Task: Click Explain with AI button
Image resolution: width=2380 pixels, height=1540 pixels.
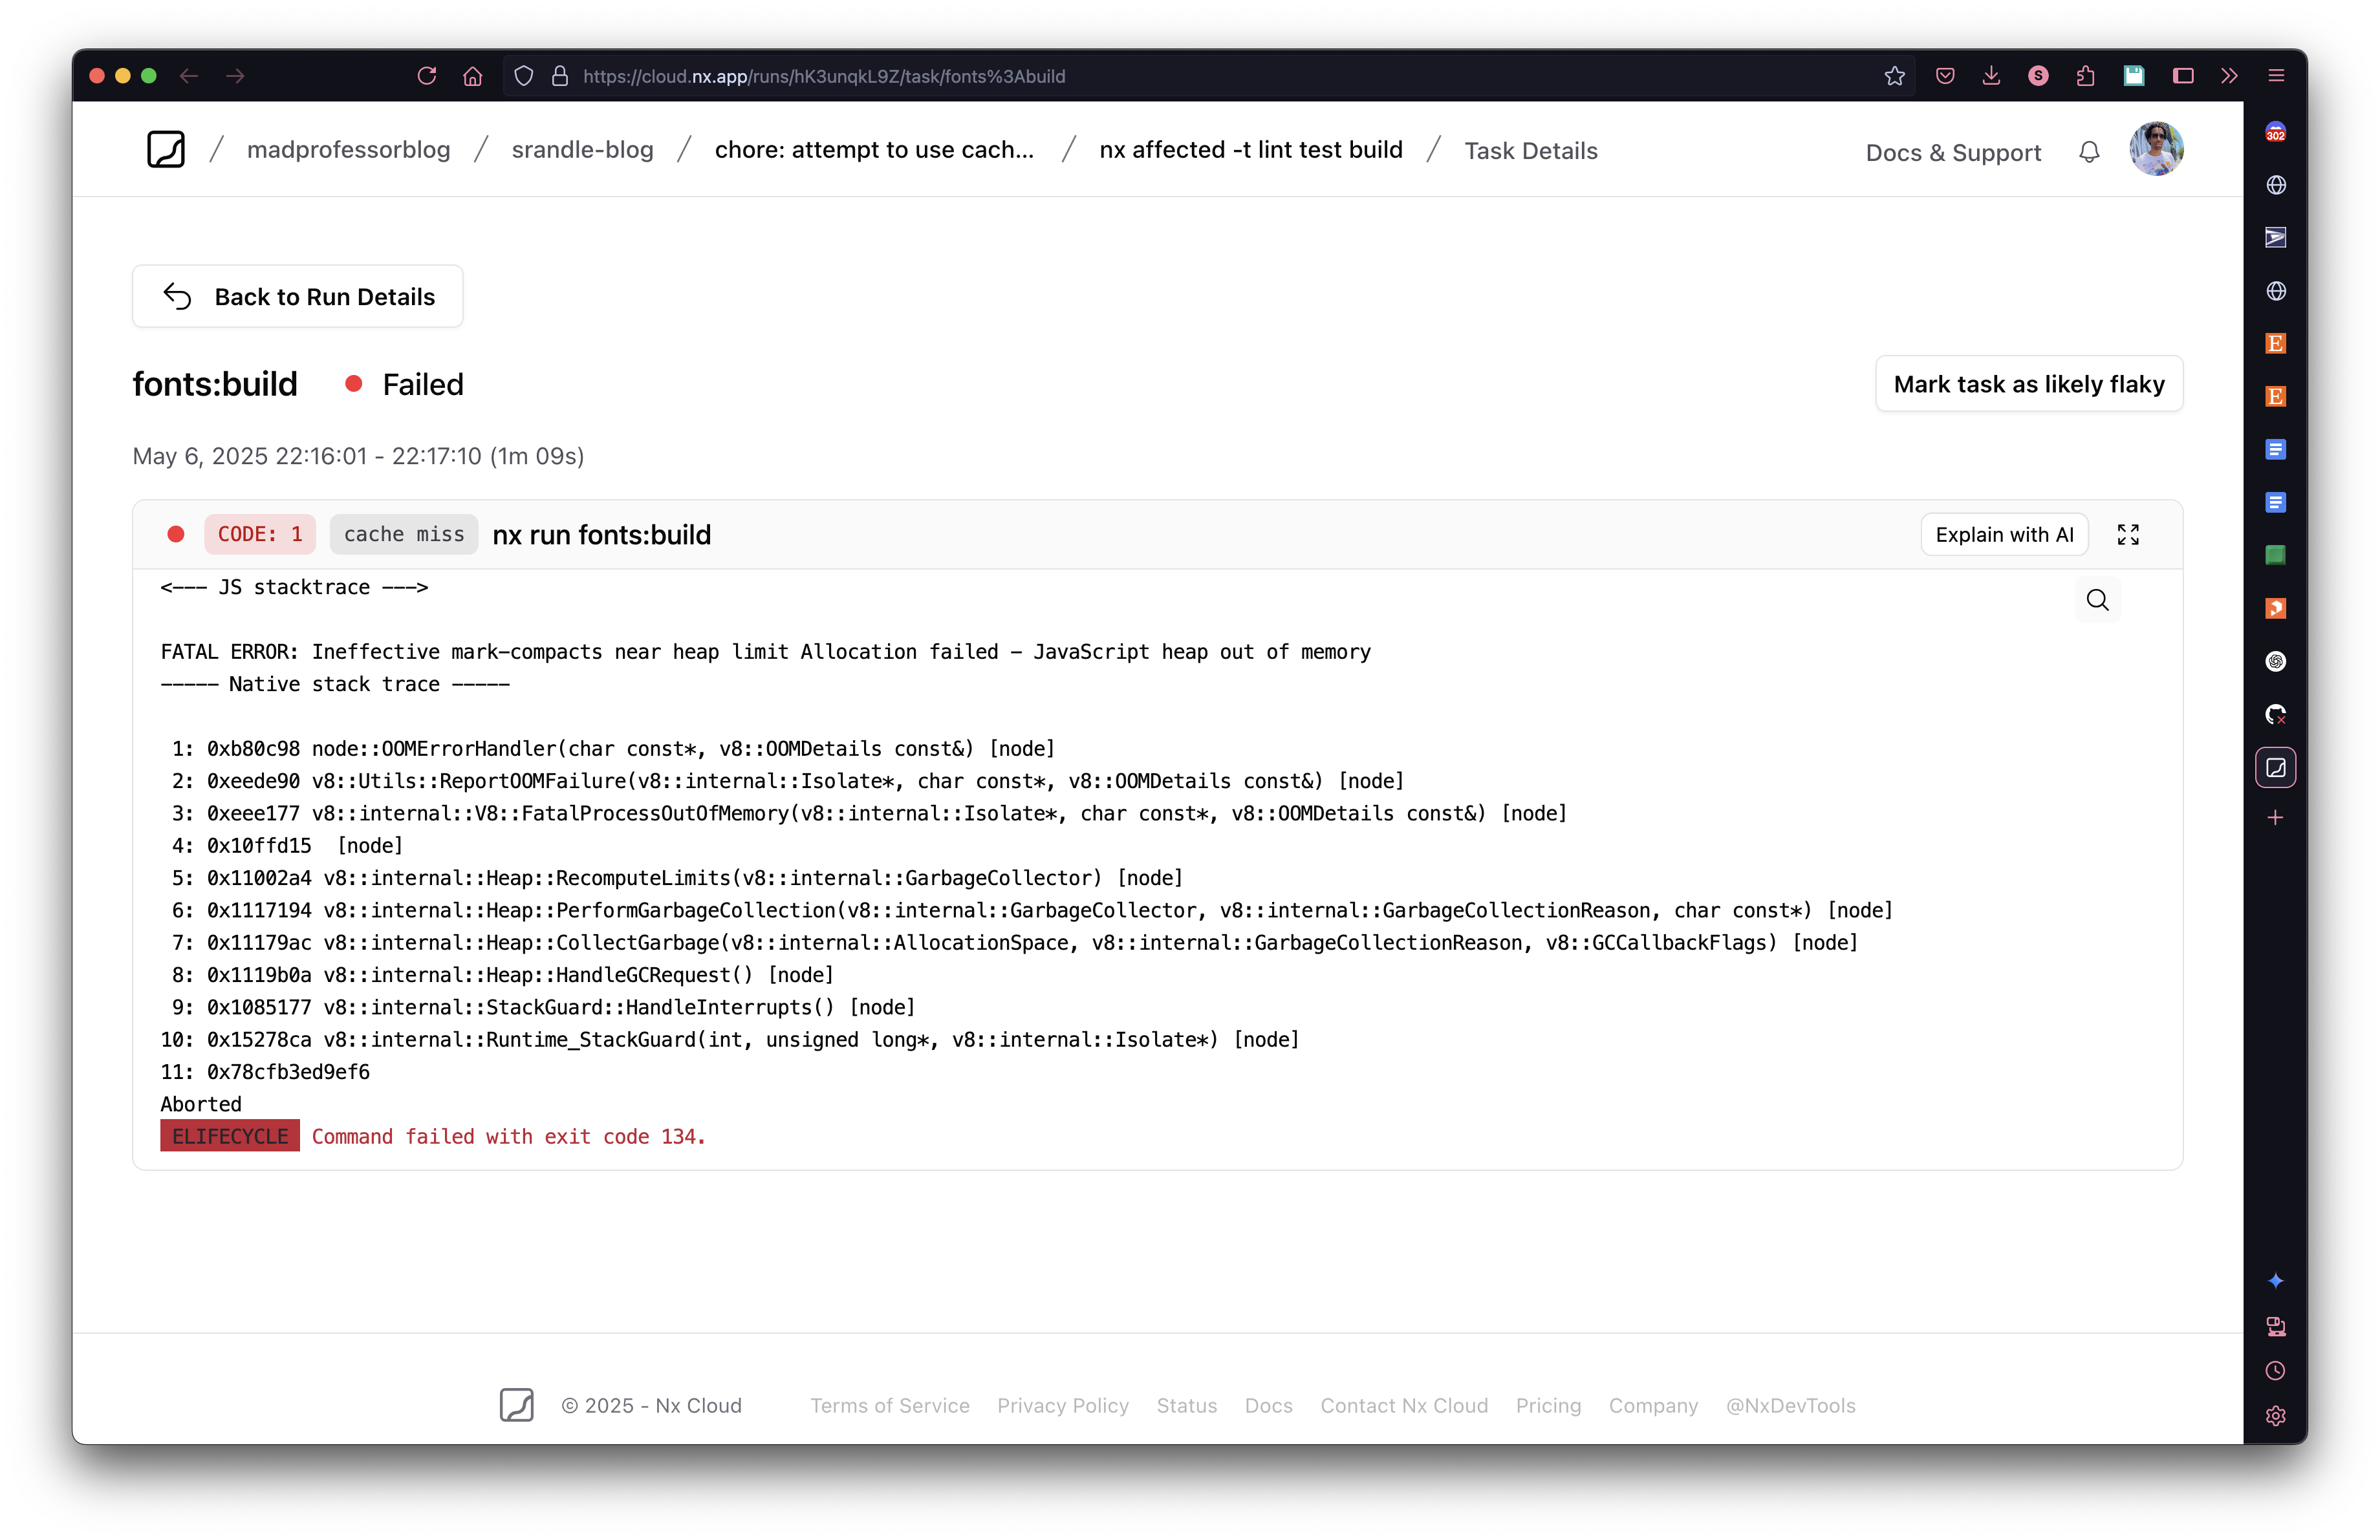Action: [x=2004, y=535]
